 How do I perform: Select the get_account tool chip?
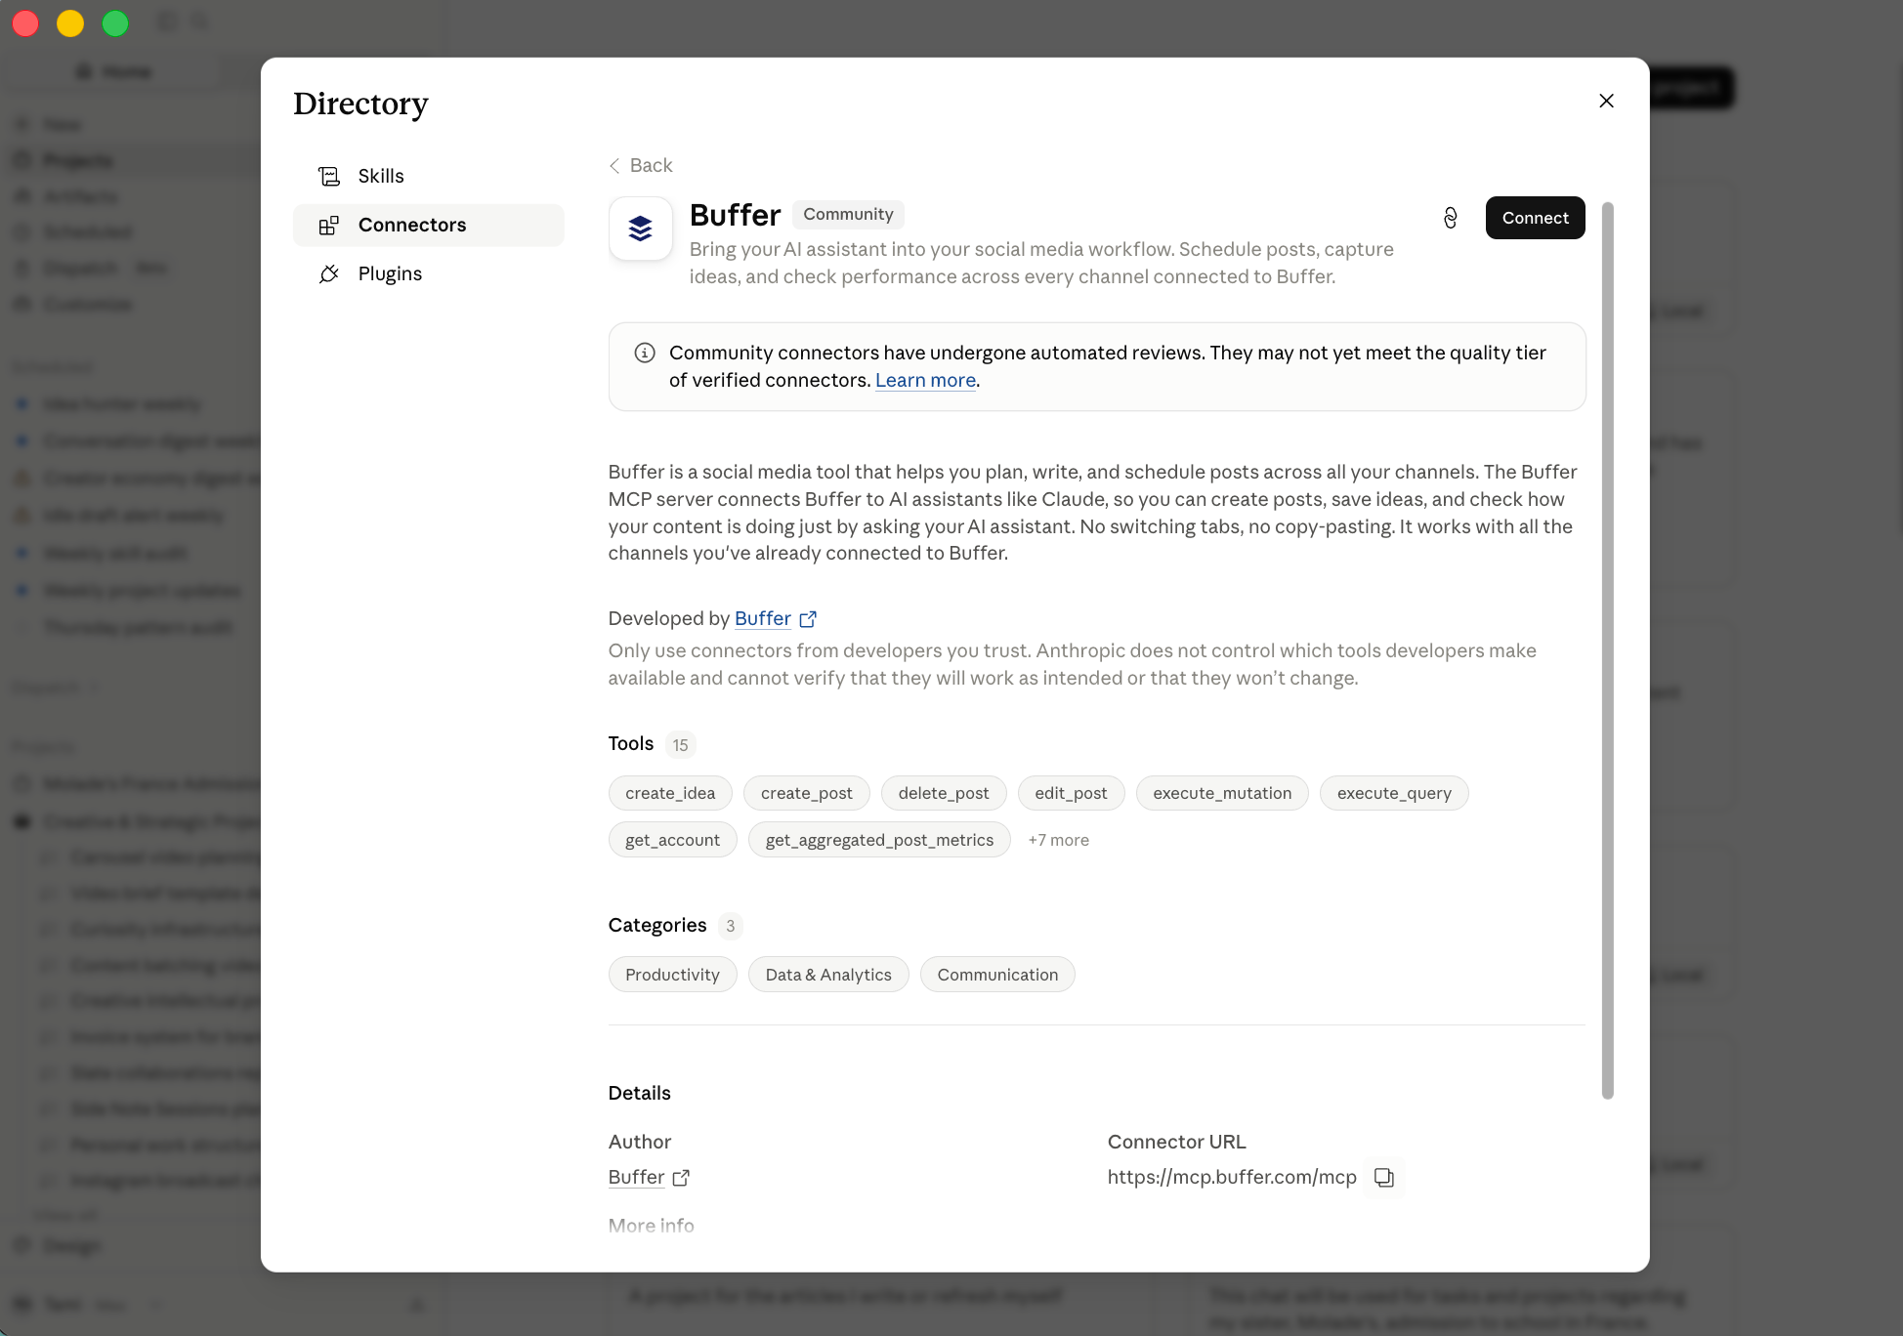click(x=672, y=840)
